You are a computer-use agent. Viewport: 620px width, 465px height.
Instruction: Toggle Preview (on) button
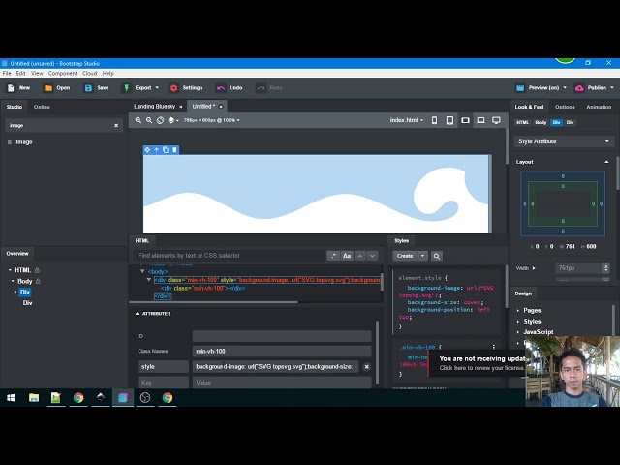[x=538, y=88]
